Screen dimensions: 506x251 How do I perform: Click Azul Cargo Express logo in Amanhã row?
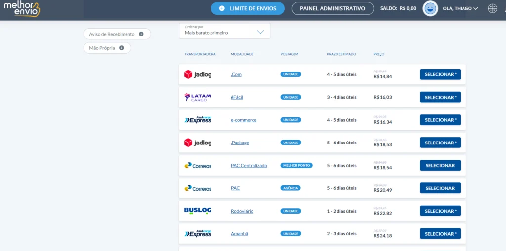click(198, 234)
